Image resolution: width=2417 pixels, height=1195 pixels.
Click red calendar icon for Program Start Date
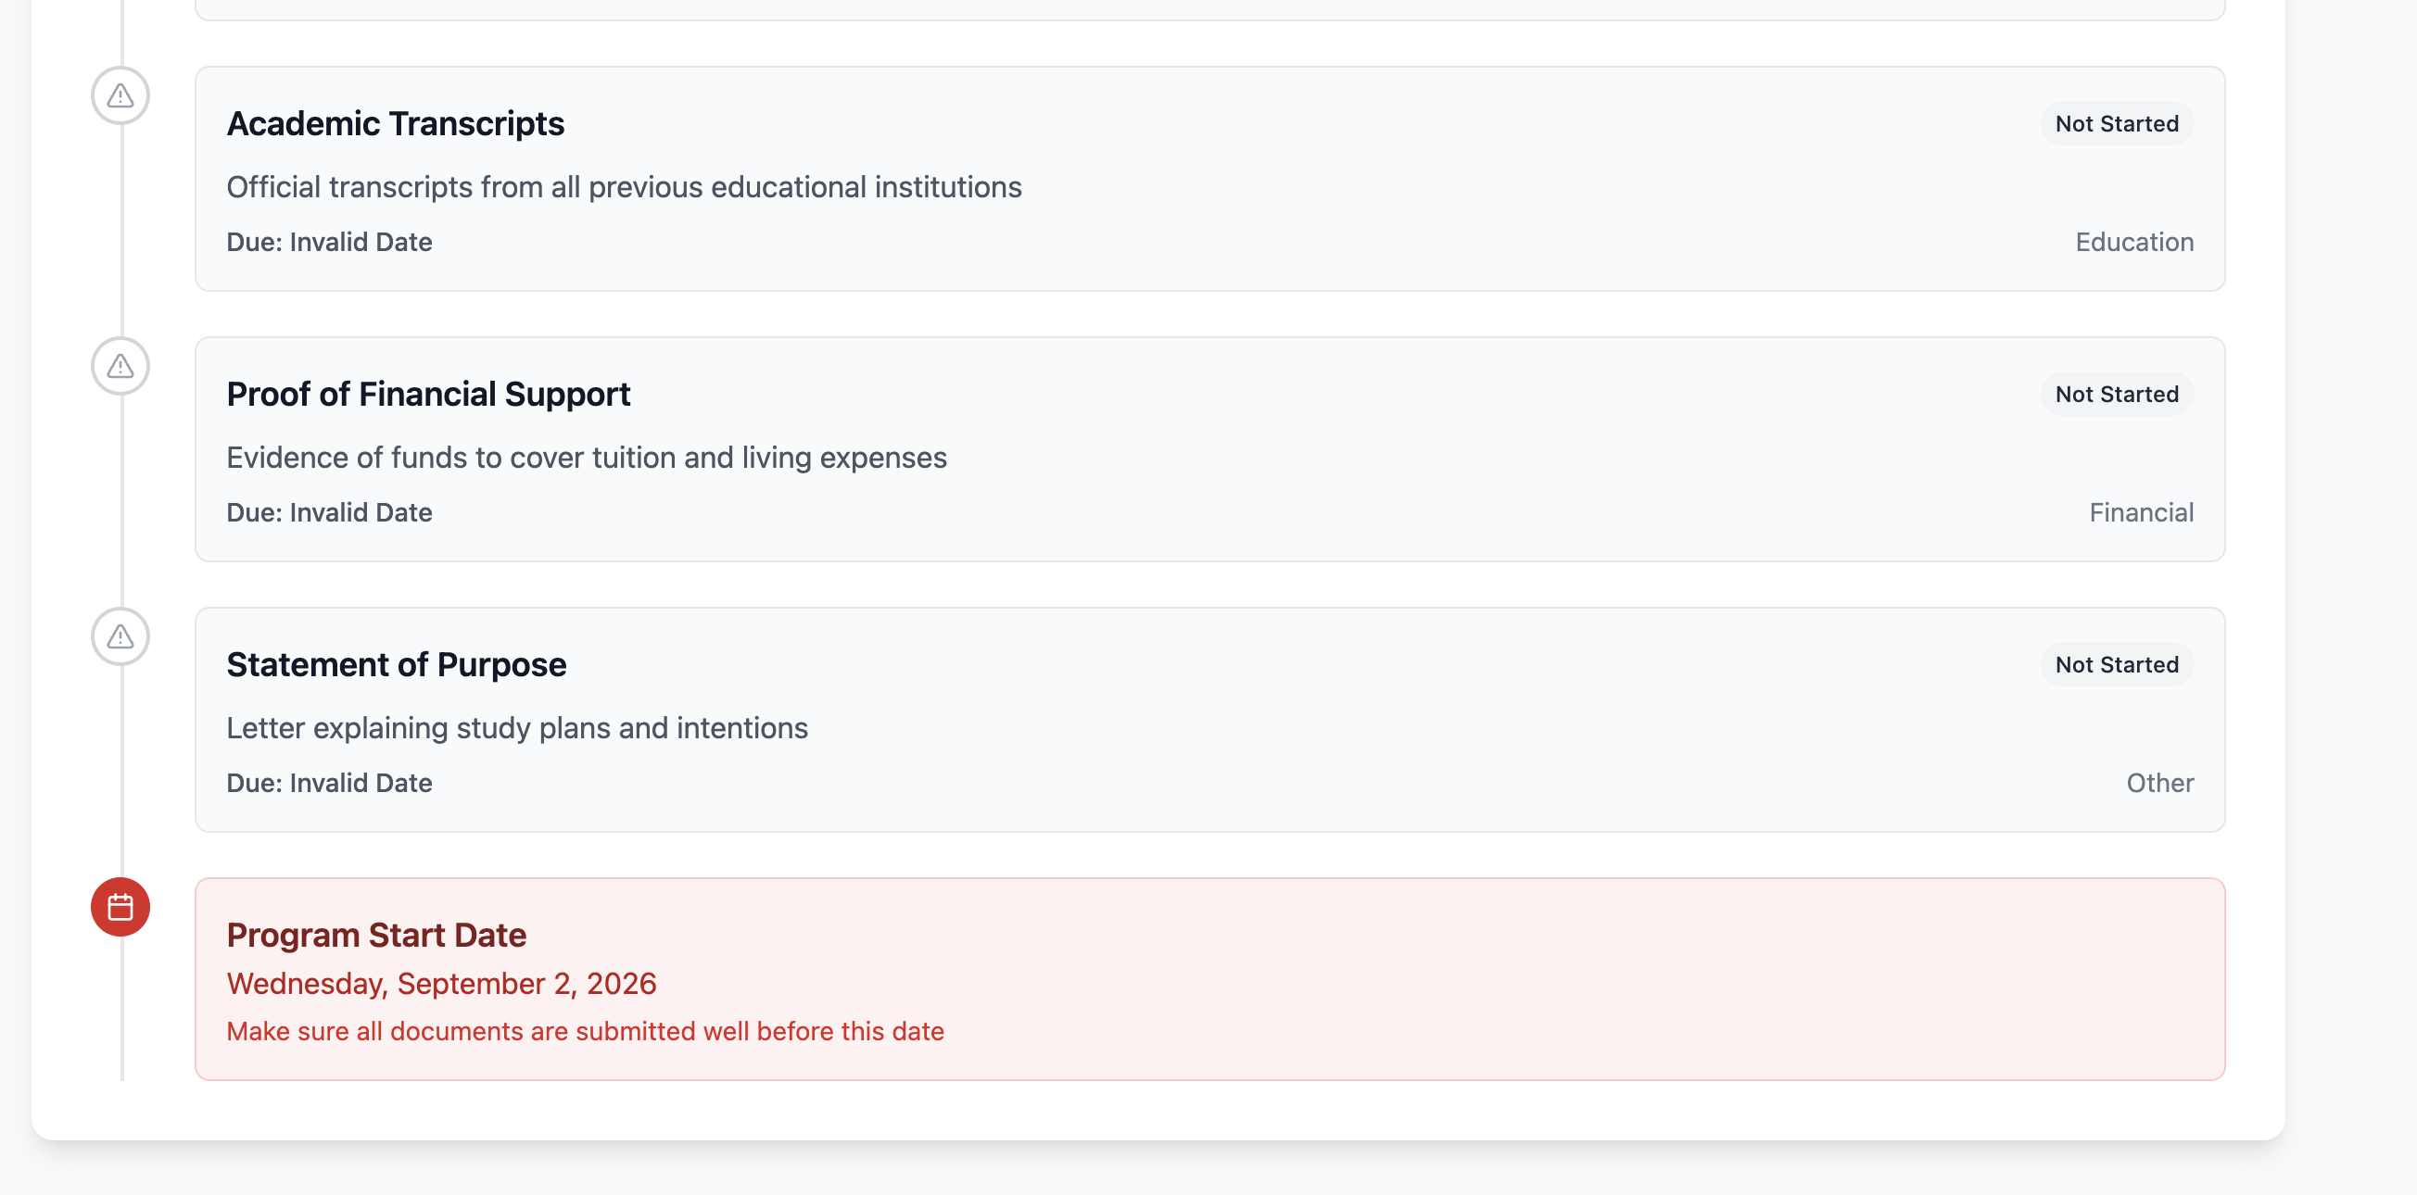(x=120, y=907)
